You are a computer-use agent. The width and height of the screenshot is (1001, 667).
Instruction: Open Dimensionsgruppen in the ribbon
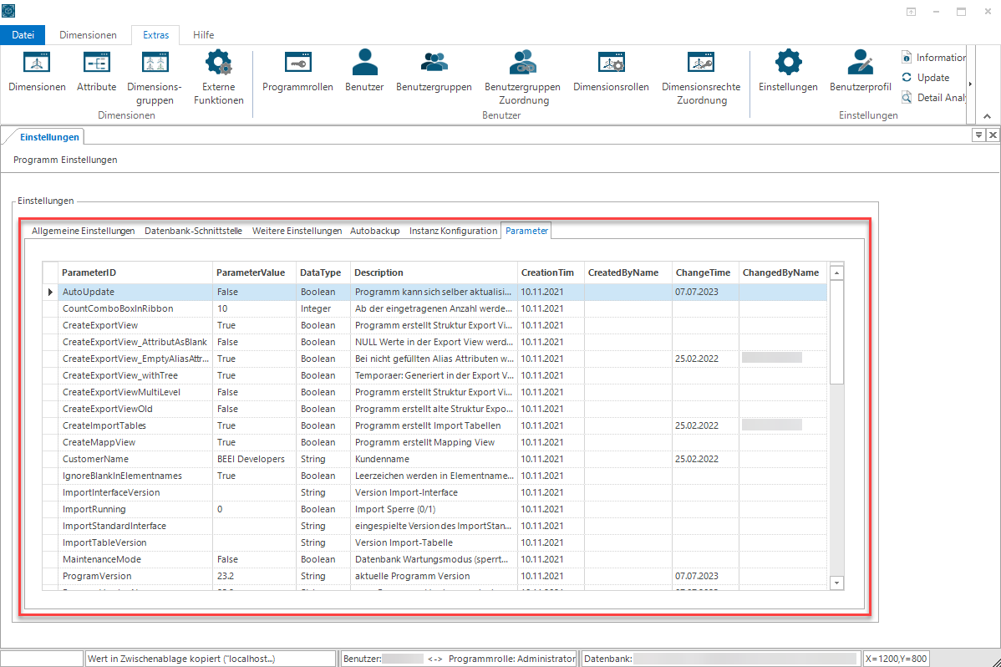tap(155, 78)
